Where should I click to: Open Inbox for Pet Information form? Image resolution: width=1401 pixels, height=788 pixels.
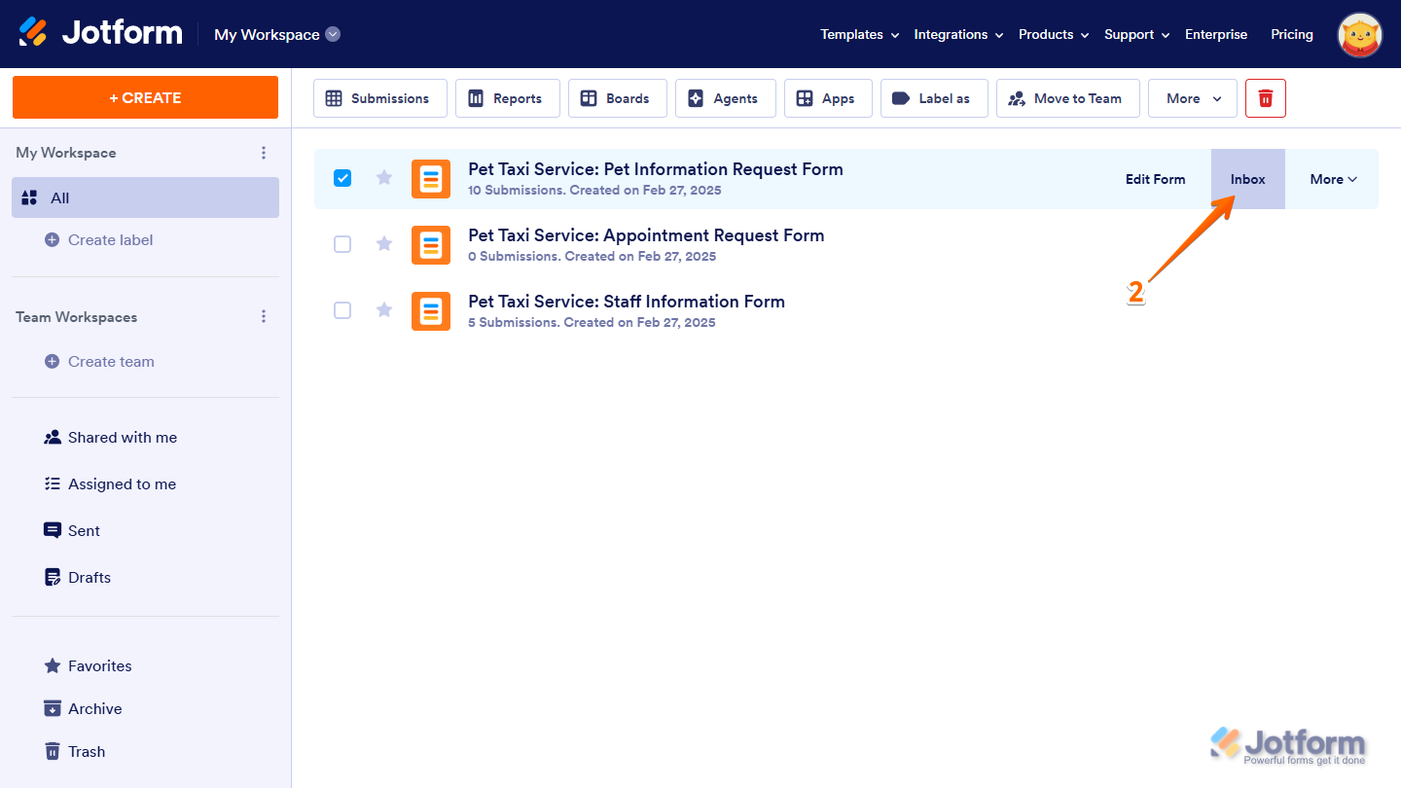[x=1247, y=179]
